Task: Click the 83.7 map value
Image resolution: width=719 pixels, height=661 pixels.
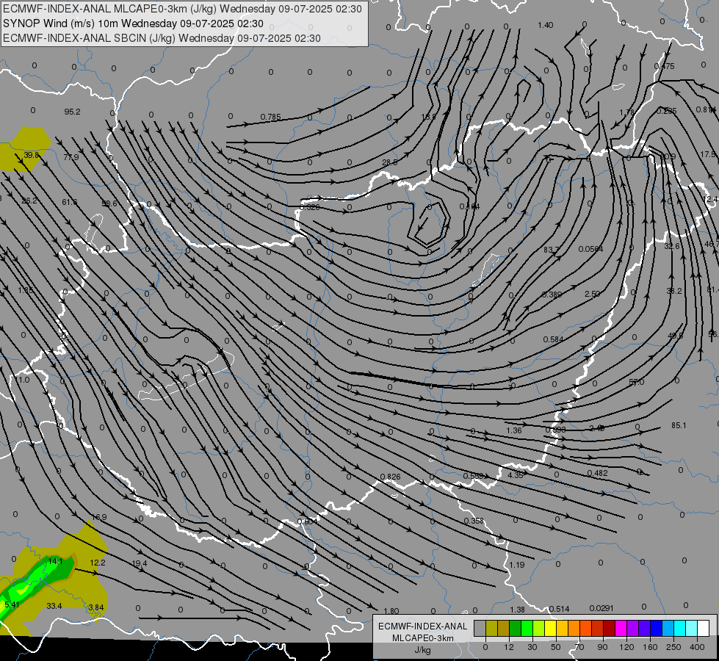Action: click(x=551, y=250)
